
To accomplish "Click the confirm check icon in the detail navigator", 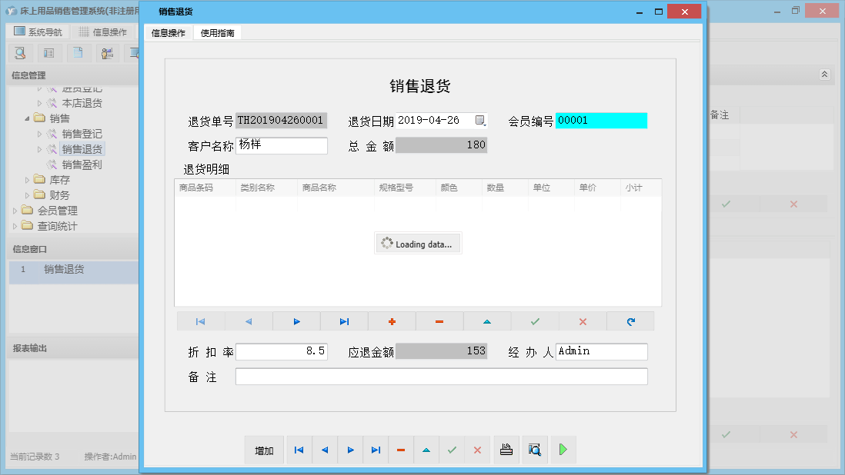I will [535, 321].
